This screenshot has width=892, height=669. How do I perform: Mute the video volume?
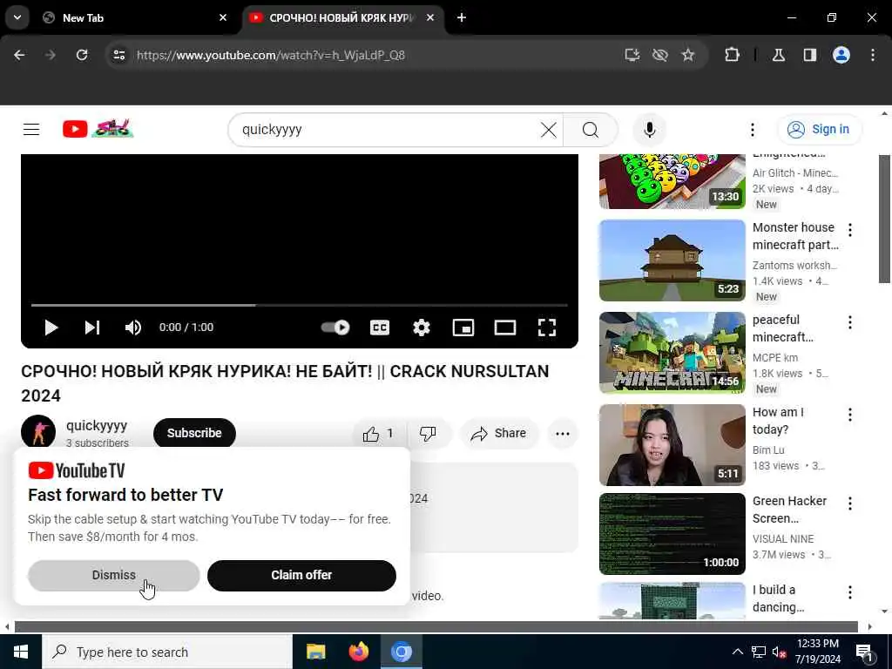point(133,328)
